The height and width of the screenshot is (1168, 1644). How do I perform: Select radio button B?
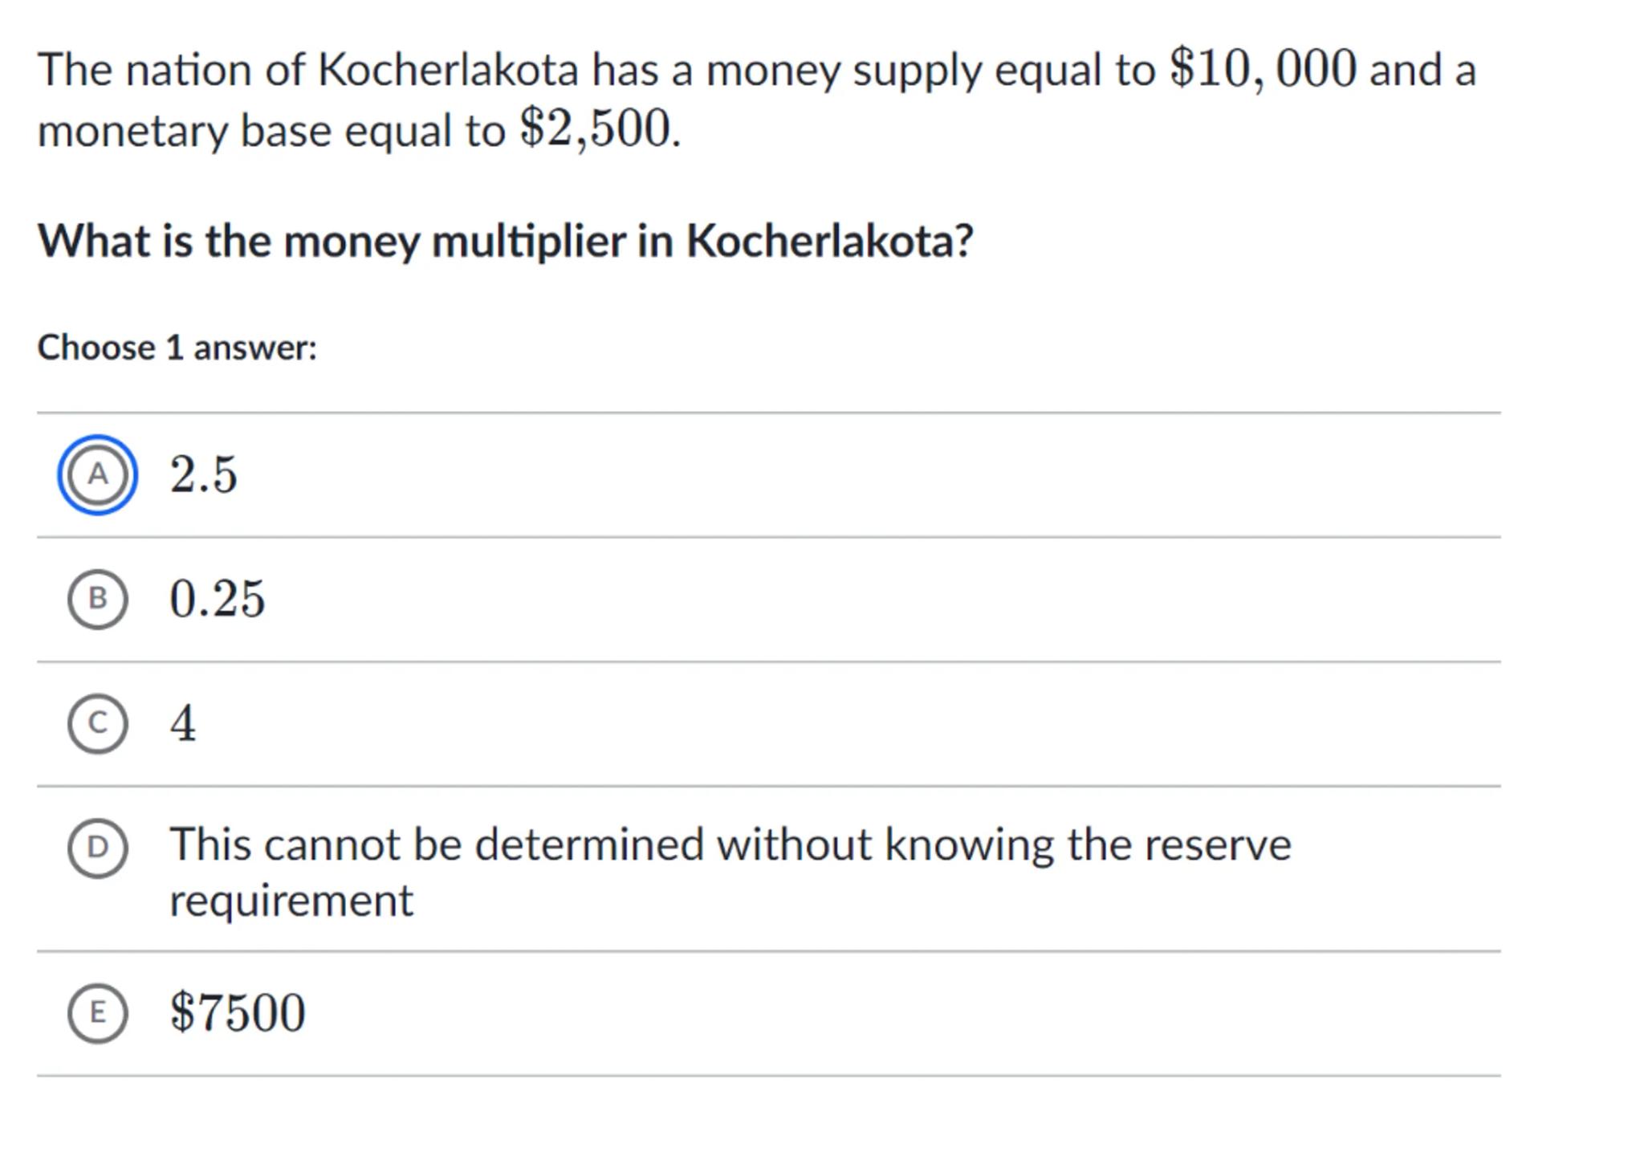tap(97, 599)
